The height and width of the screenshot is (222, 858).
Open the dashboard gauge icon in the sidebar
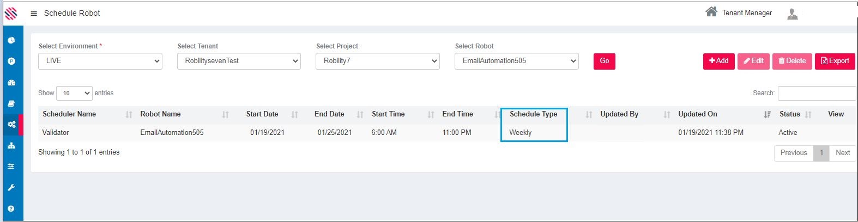coord(11,83)
